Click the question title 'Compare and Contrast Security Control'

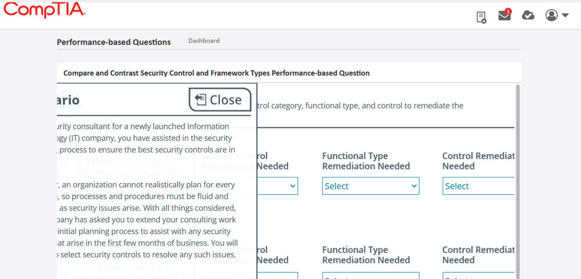tap(216, 73)
